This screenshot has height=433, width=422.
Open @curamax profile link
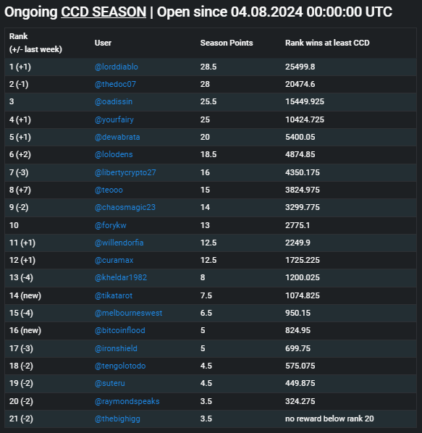[x=114, y=260]
